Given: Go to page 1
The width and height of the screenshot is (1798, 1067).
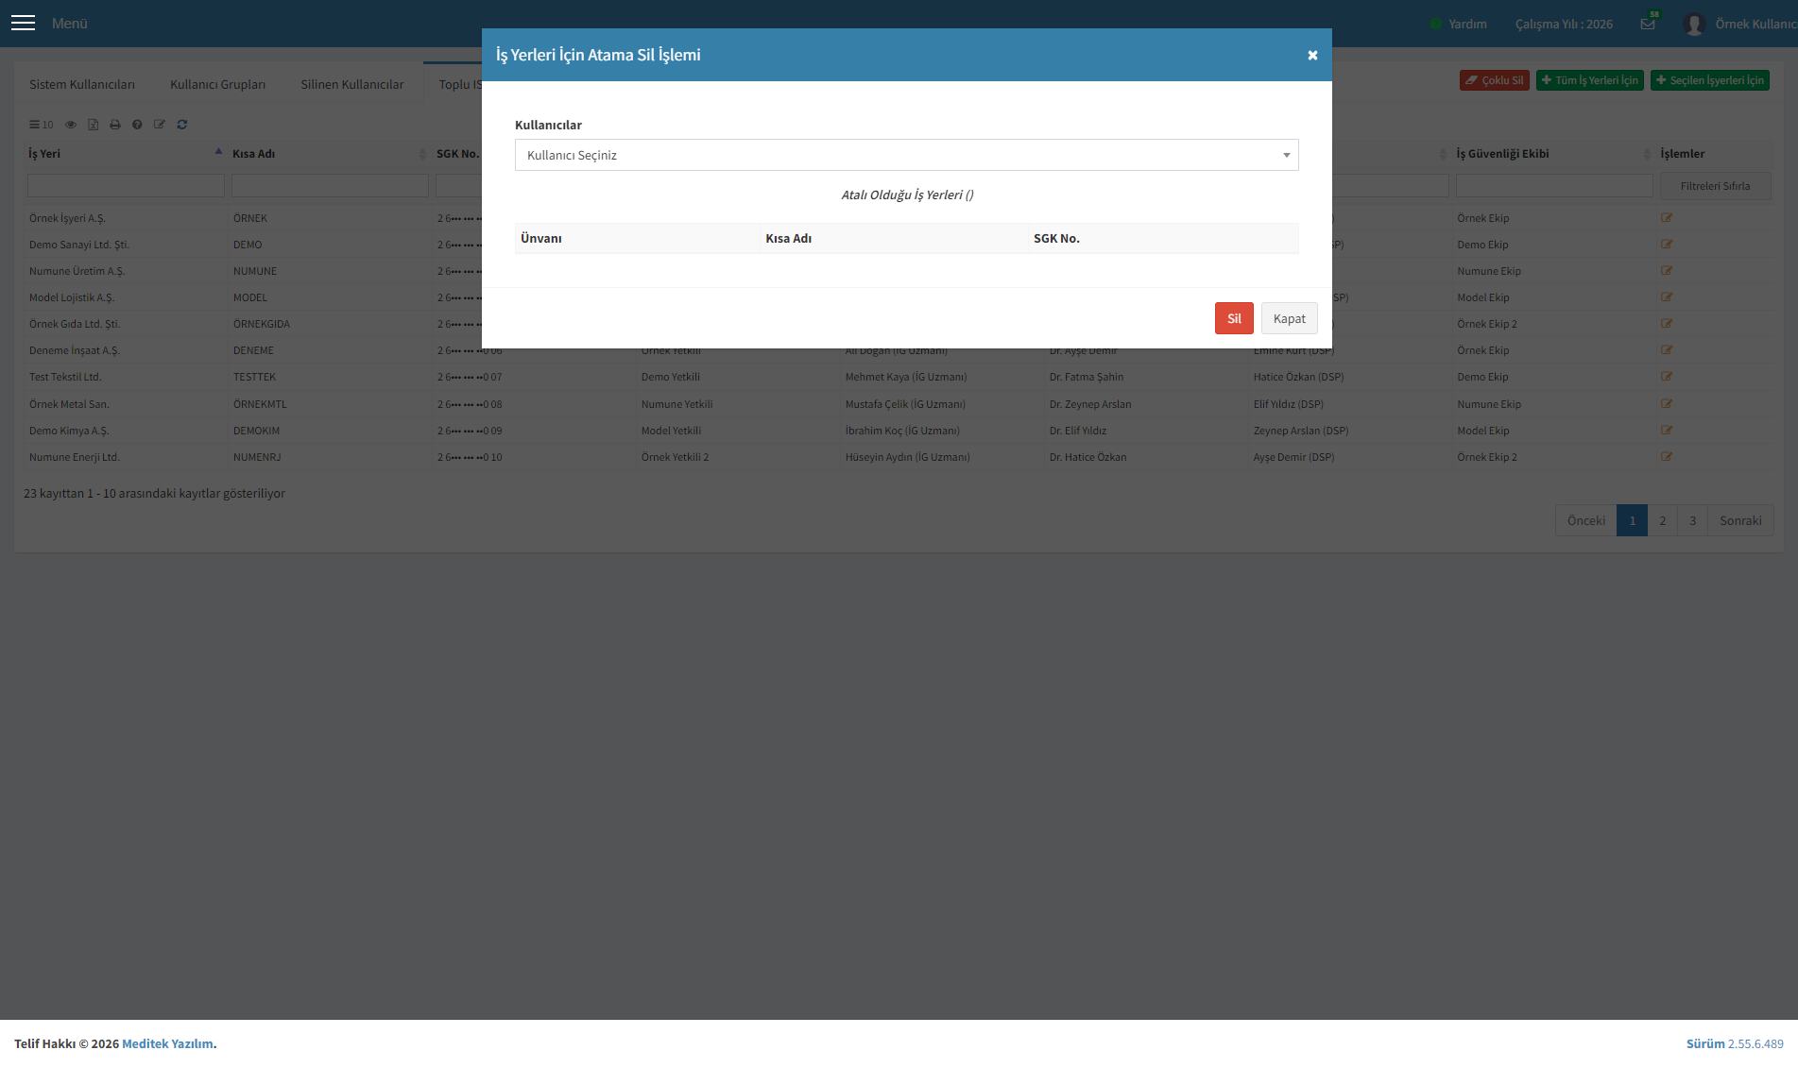Looking at the screenshot, I should 1632,520.
